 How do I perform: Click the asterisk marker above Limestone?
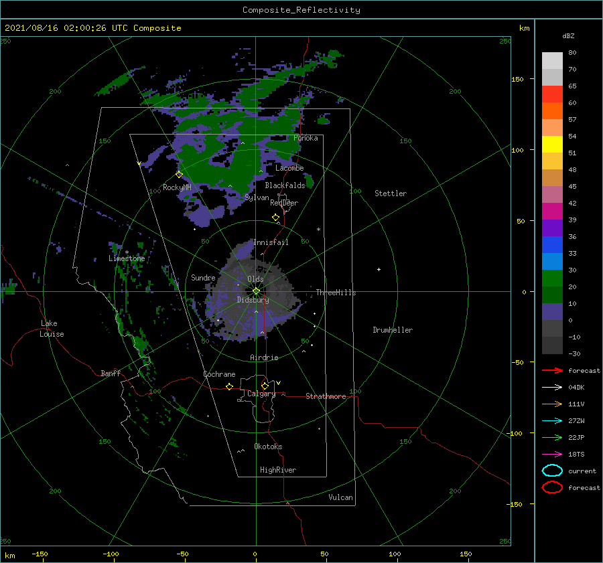tap(127, 252)
